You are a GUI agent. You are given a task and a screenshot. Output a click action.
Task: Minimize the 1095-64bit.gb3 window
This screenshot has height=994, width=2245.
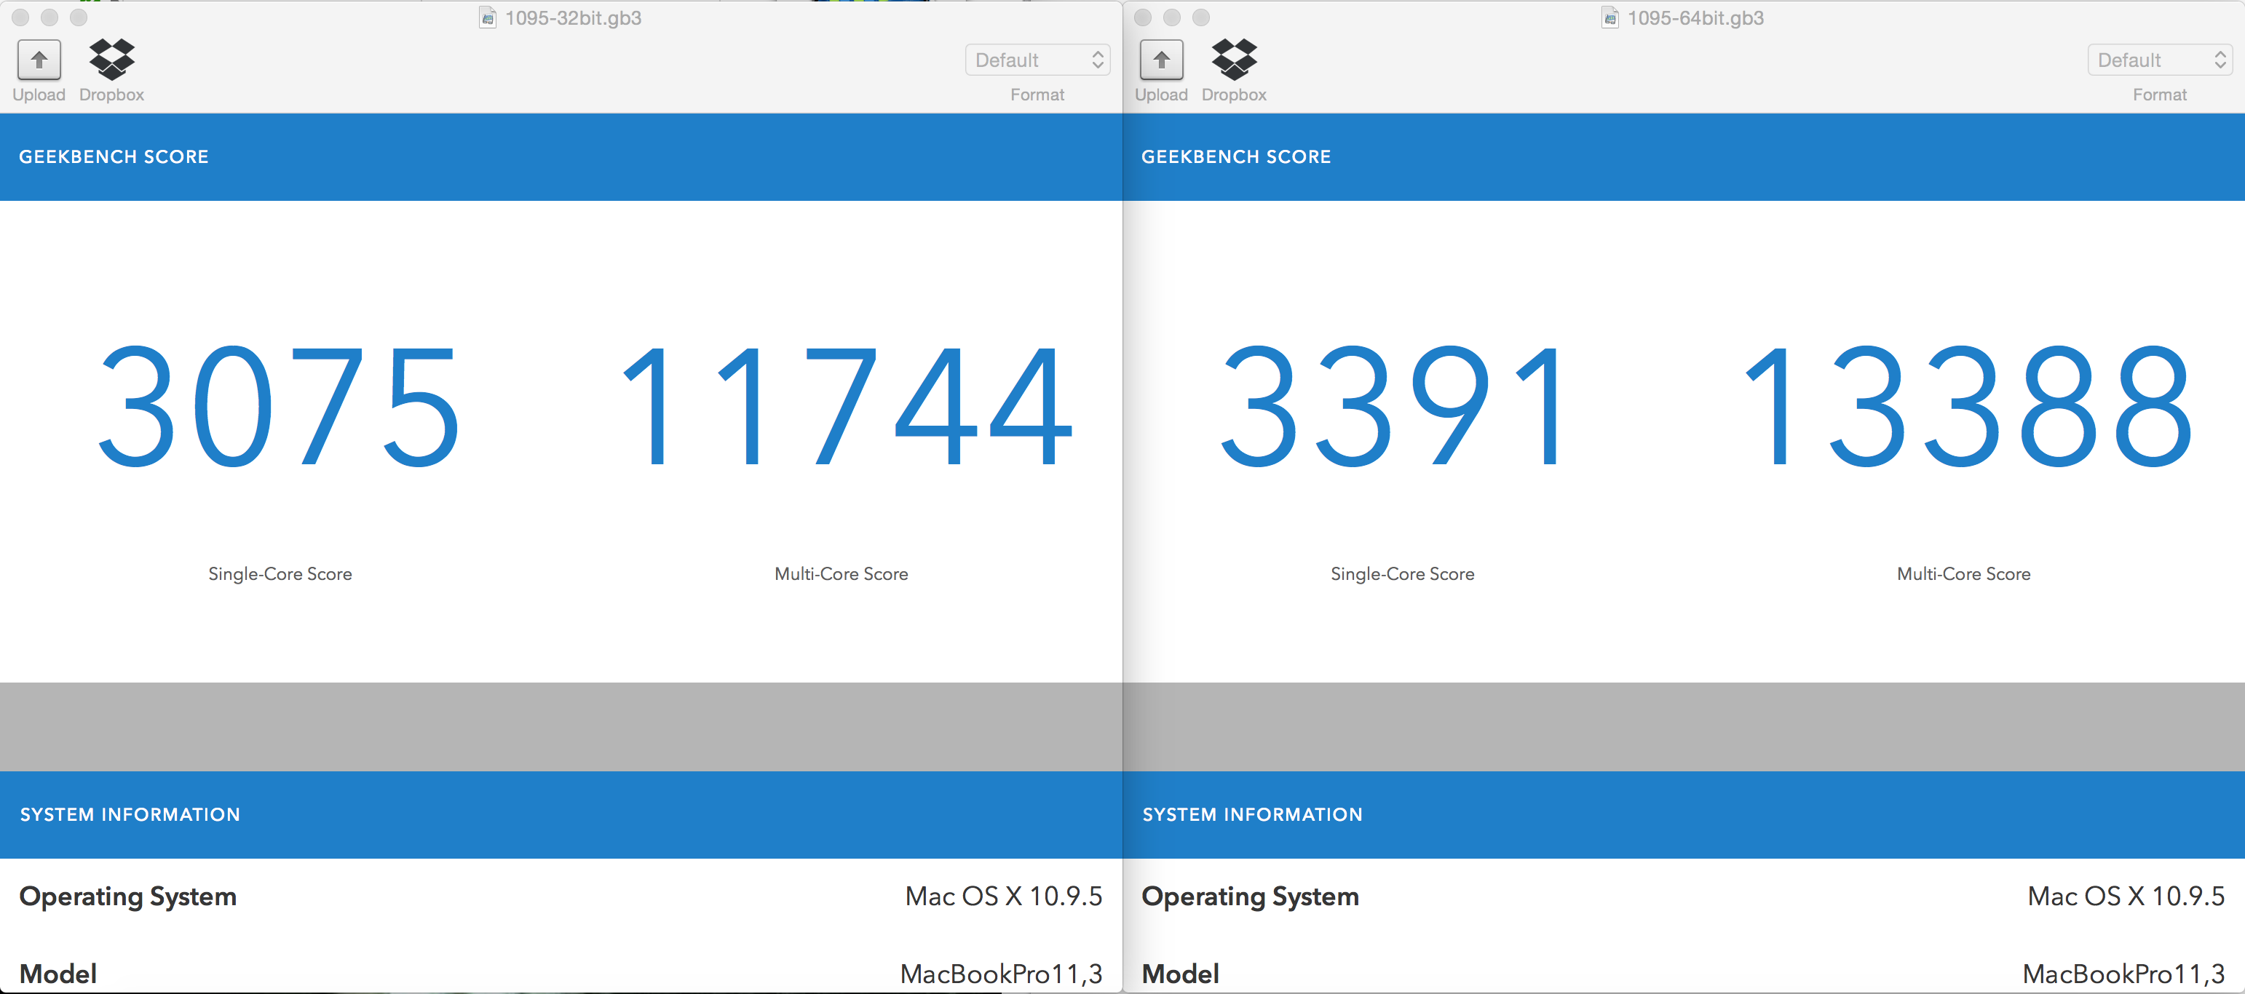[x=1171, y=17]
